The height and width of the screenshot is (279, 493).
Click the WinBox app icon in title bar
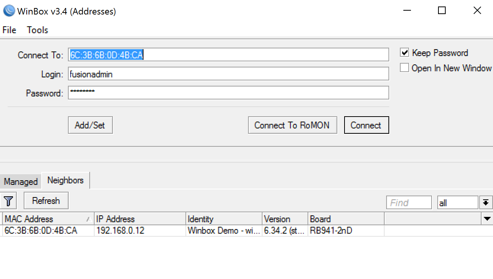[x=8, y=11]
